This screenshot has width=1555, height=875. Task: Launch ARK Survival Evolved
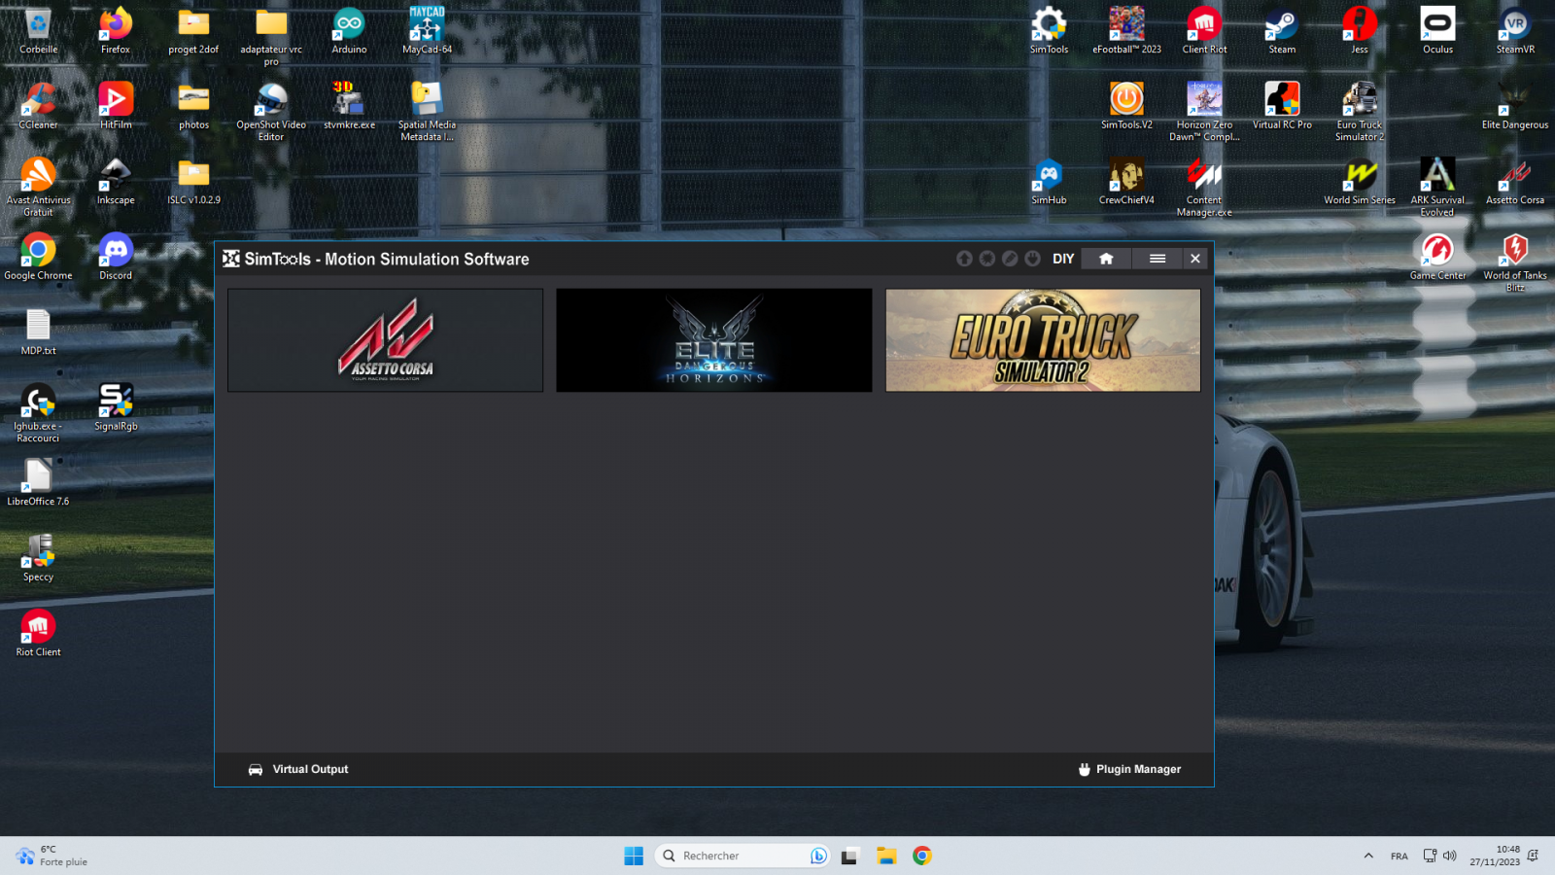pyautogui.click(x=1437, y=187)
